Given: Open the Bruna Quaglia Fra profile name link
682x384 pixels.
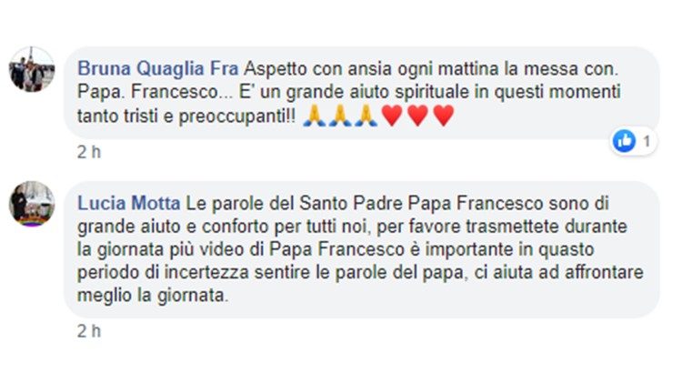Looking at the screenshot, I should click(x=158, y=69).
